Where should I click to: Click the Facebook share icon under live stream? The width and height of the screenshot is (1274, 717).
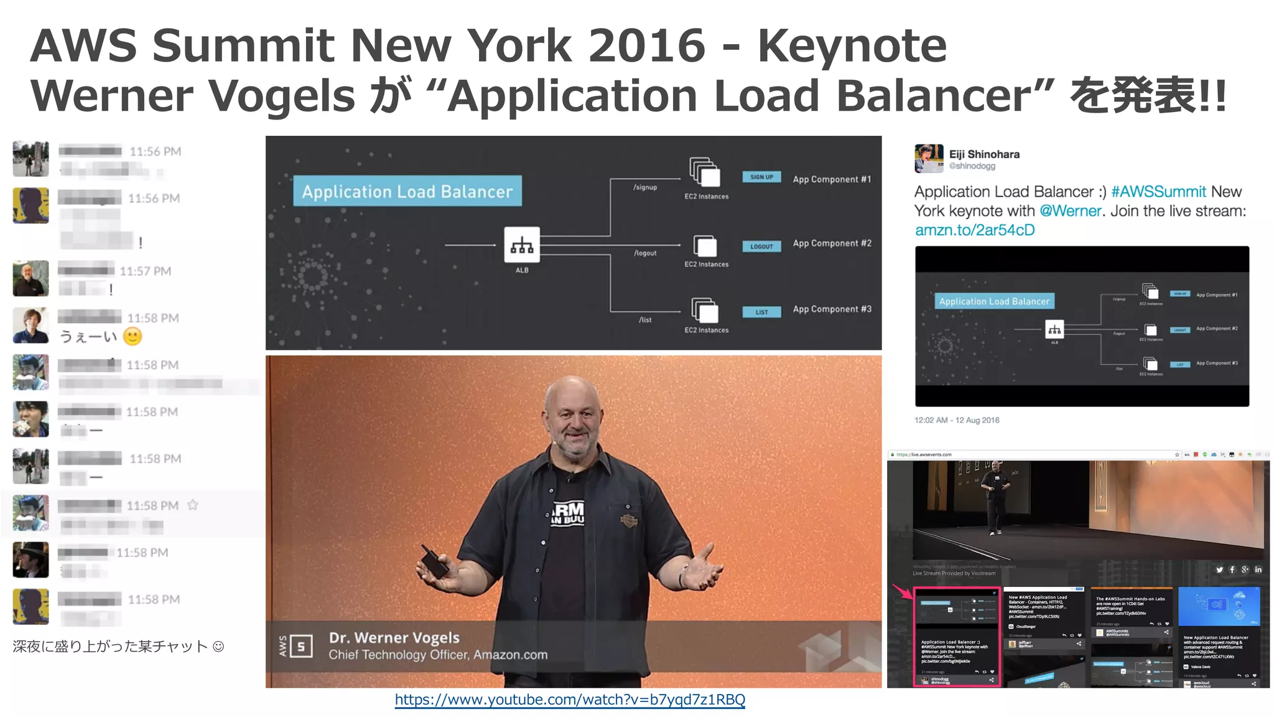pyautogui.click(x=1232, y=569)
